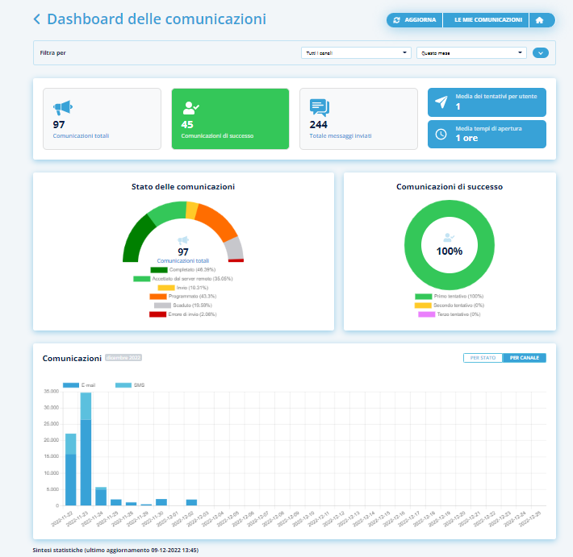Click the paper plane icon for tentativi
Viewport: 573px width, 557px height.
(x=441, y=102)
